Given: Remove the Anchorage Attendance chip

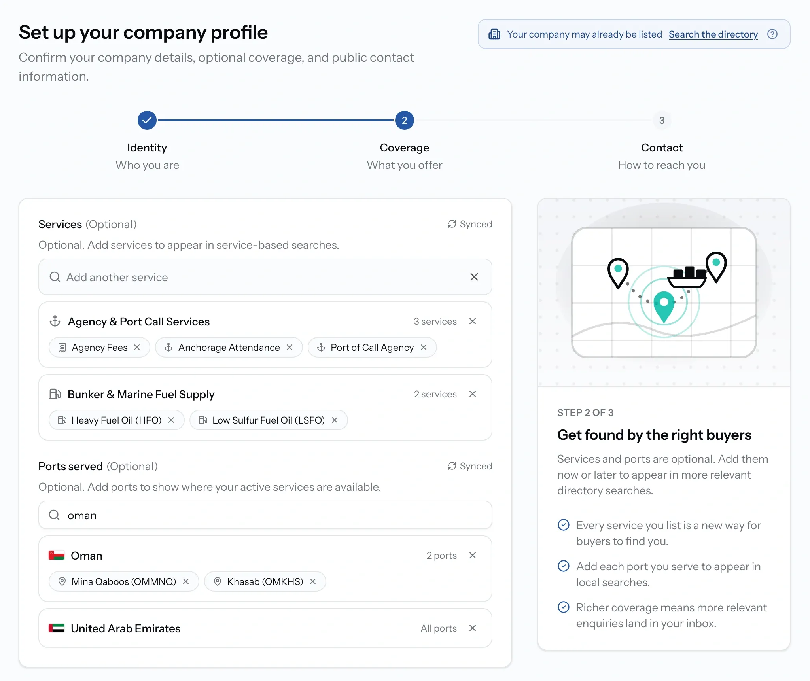Looking at the screenshot, I should (290, 347).
